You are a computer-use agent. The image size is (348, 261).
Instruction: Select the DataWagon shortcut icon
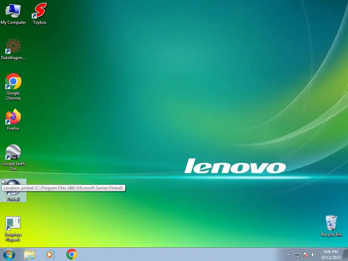[13, 49]
